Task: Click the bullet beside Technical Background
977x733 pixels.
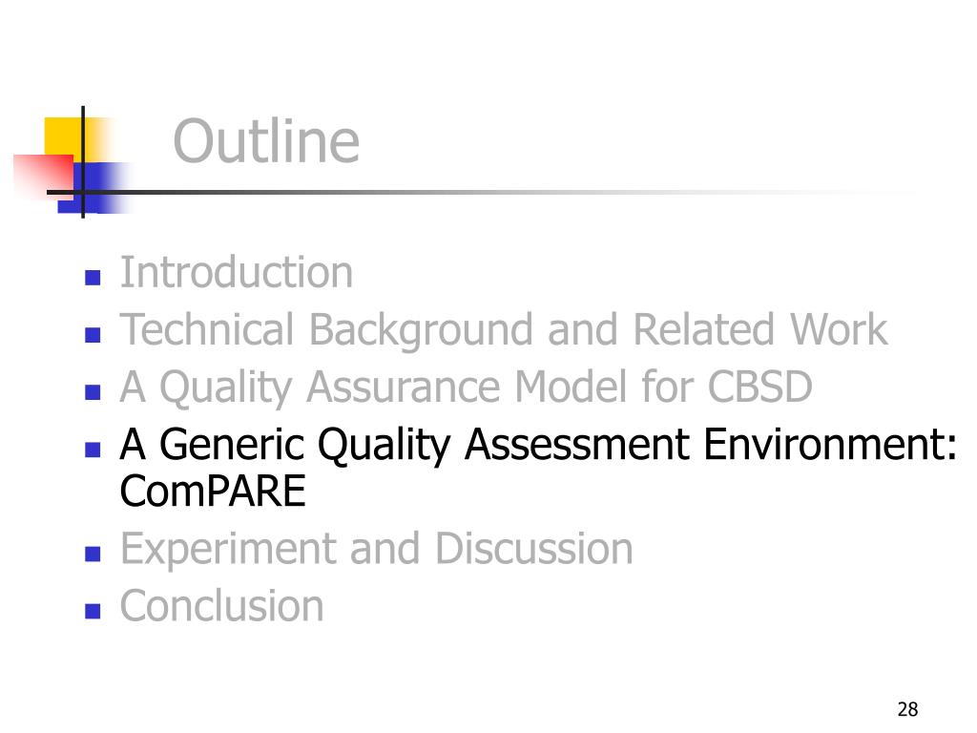Action: click(x=93, y=335)
